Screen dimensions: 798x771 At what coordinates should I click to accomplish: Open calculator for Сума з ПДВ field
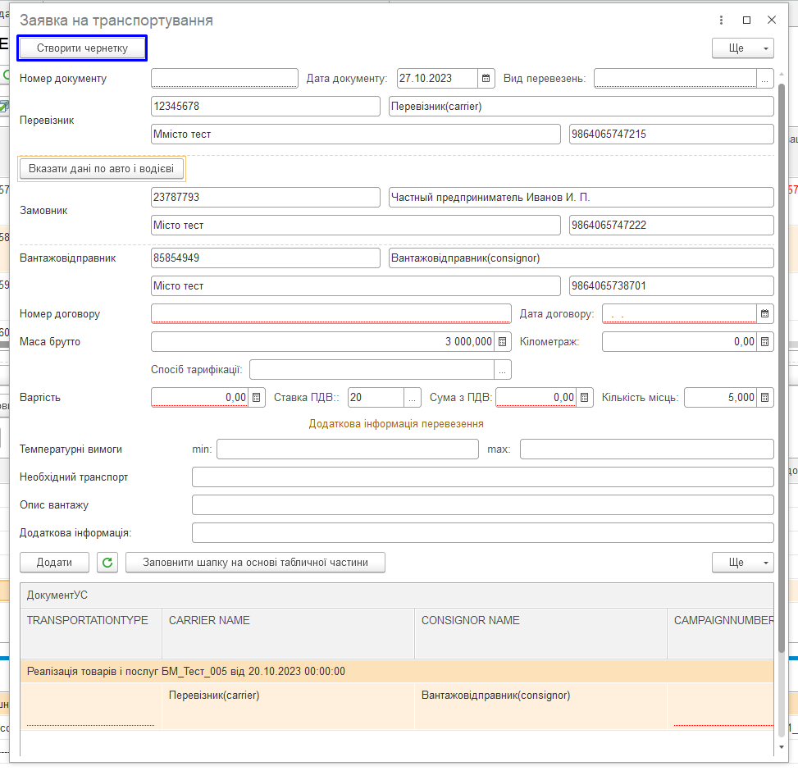click(584, 398)
